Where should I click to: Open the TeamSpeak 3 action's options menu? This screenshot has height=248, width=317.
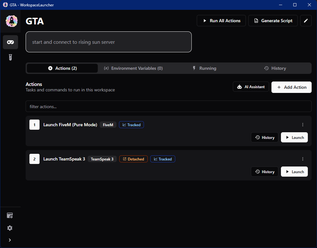303,159
